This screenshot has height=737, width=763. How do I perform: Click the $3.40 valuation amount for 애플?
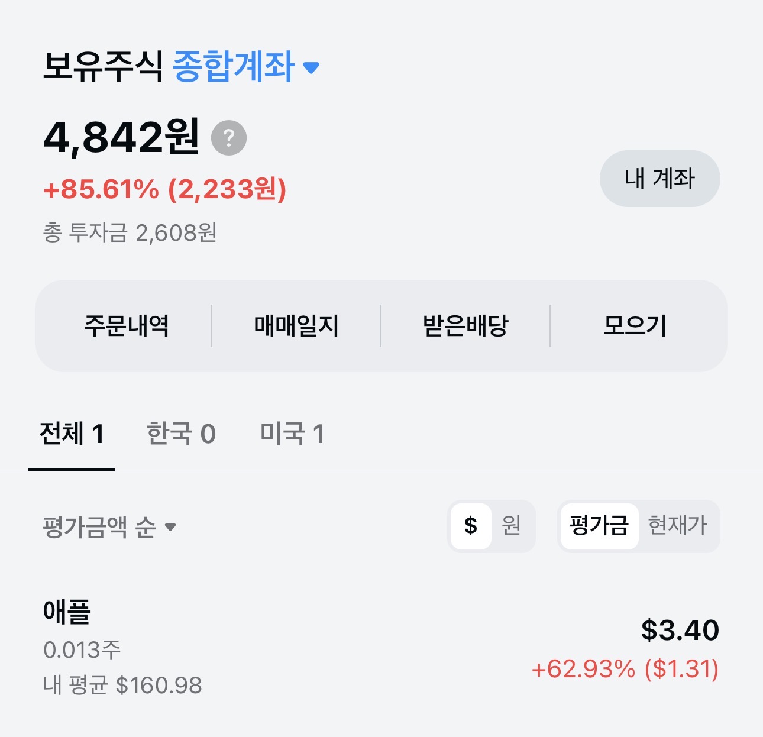click(680, 631)
